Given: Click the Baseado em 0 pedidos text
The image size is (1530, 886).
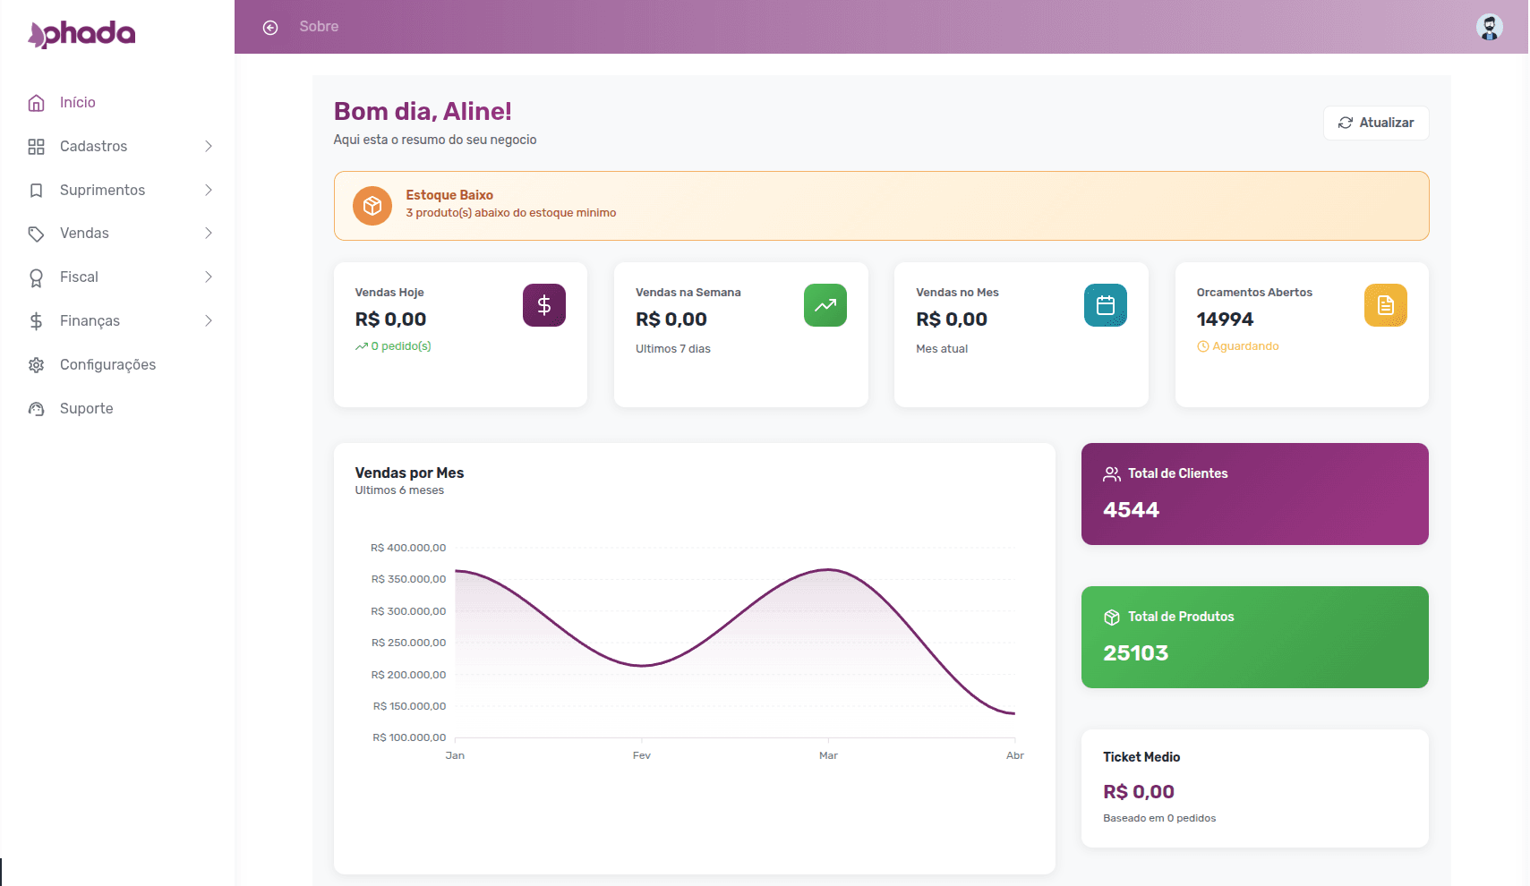Looking at the screenshot, I should [1159, 819].
